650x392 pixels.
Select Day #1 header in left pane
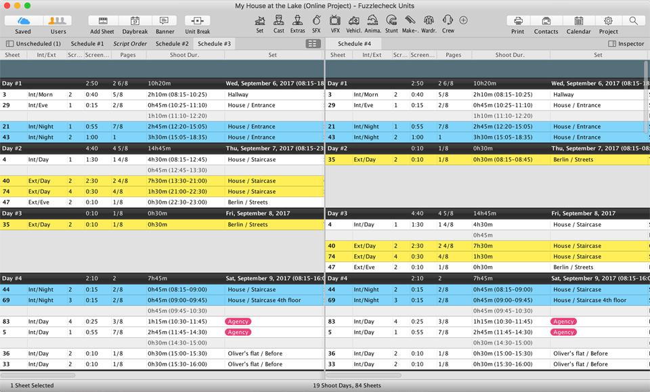pyautogui.click(x=162, y=83)
